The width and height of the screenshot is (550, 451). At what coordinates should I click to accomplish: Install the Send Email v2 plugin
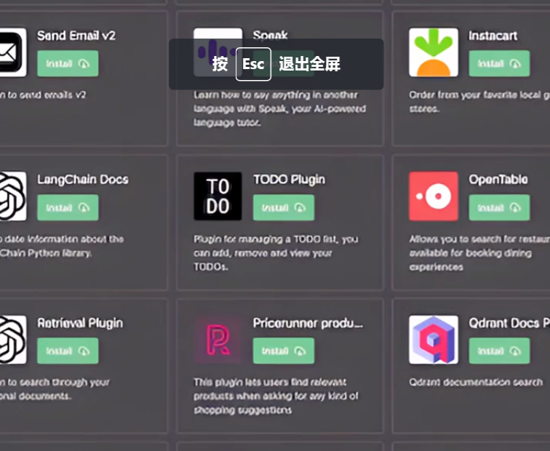[x=68, y=63]
